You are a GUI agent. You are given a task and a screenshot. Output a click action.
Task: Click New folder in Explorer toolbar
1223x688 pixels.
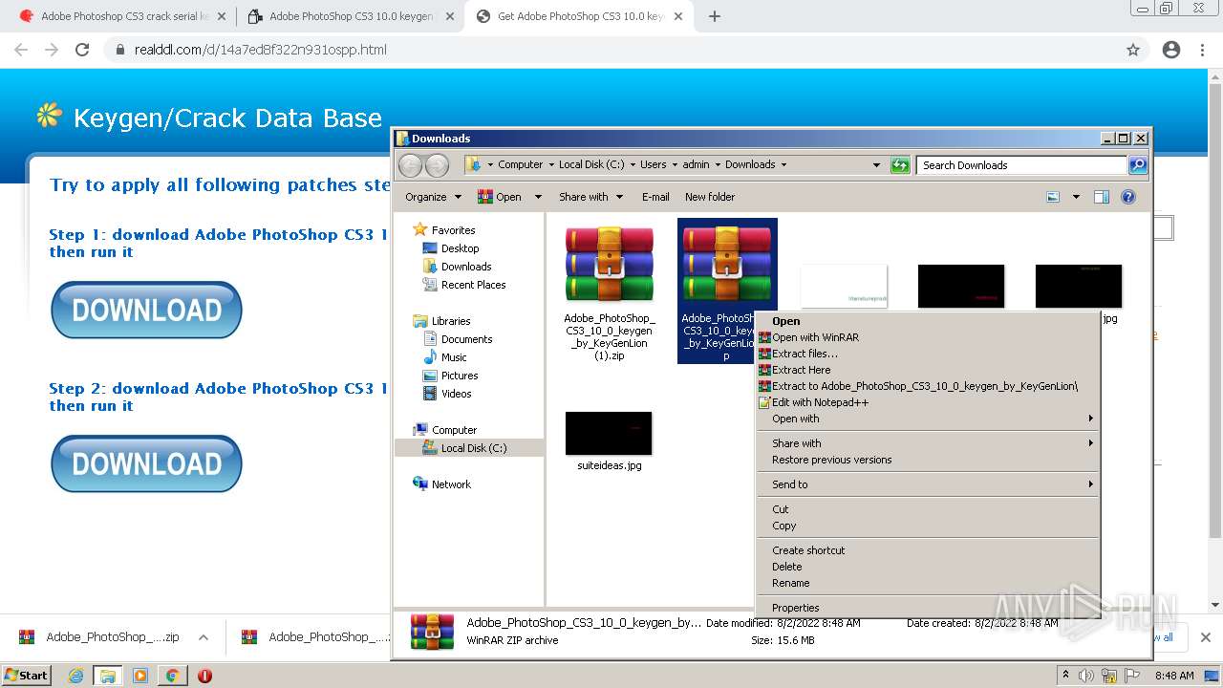coord(710,197)
